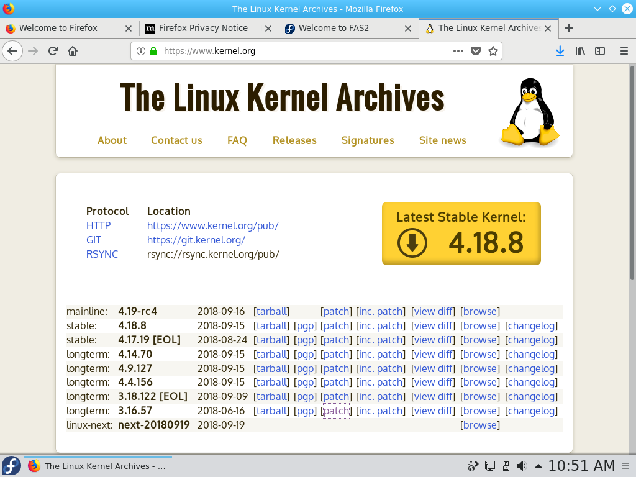The height and width of the screenshot is (477, 636).
Task: Click the RSYNC protocol link
Action: pos(102,254)
